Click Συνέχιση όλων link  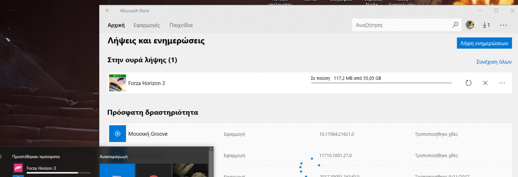coord(494,62)
